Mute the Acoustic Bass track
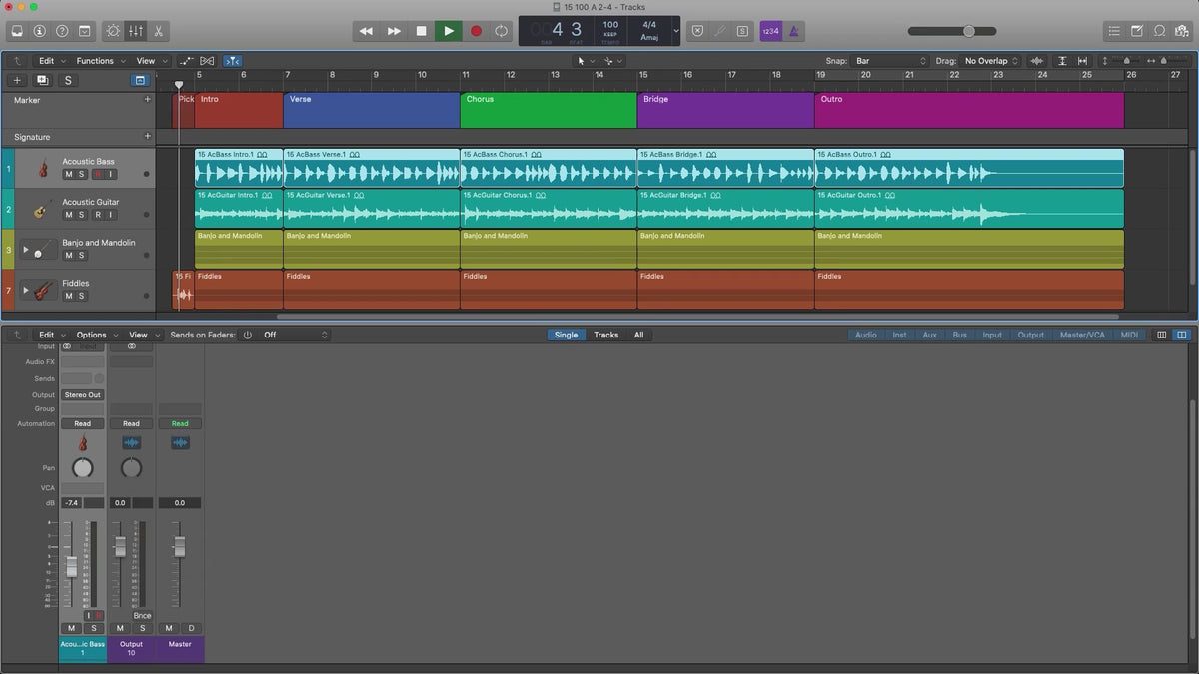Image resolution: width=1199 pixels, height=674 pixels. click(x=69, y=174)
